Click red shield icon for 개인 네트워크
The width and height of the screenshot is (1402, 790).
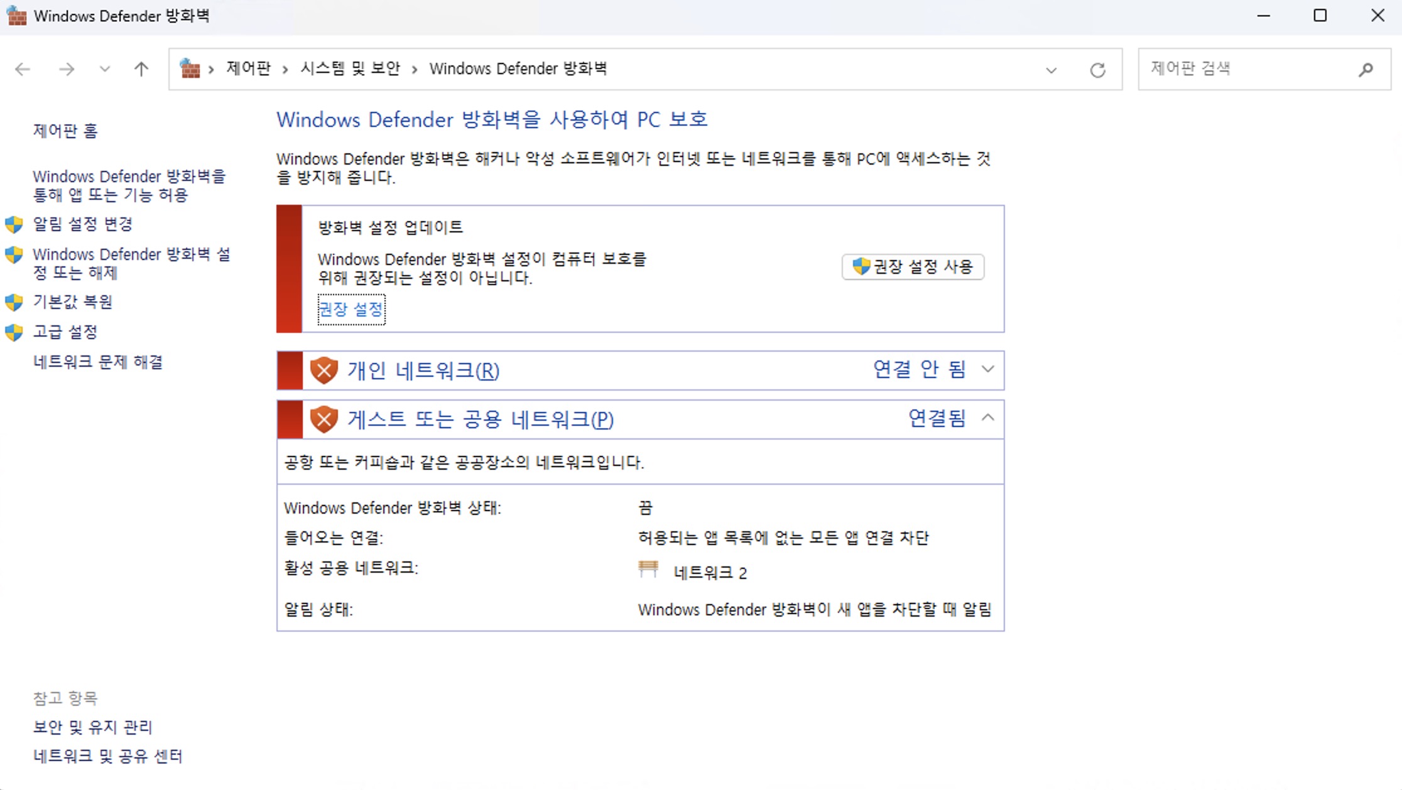(x=324, y=371)
